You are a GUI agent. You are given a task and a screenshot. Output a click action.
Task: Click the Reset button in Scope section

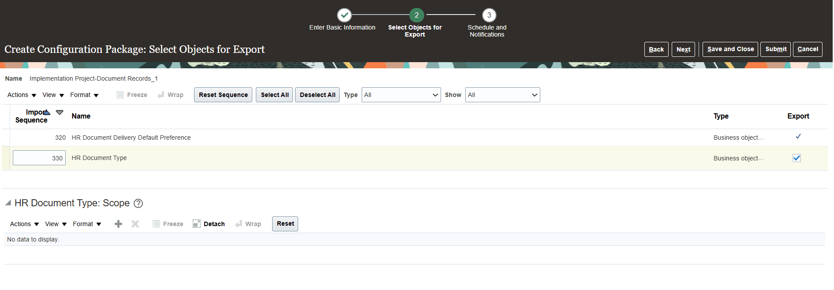(x=285, y=224)
